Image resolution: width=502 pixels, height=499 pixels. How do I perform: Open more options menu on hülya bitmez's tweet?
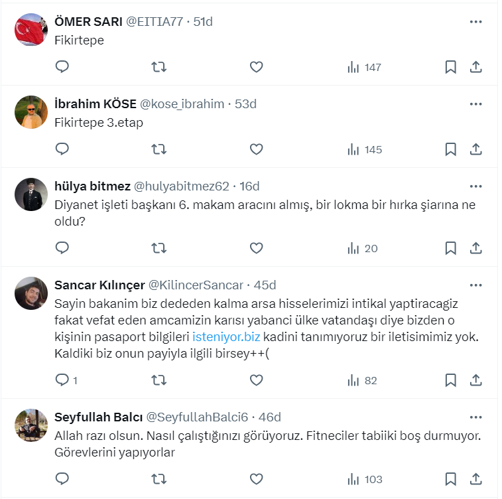[x=475, y=186]
